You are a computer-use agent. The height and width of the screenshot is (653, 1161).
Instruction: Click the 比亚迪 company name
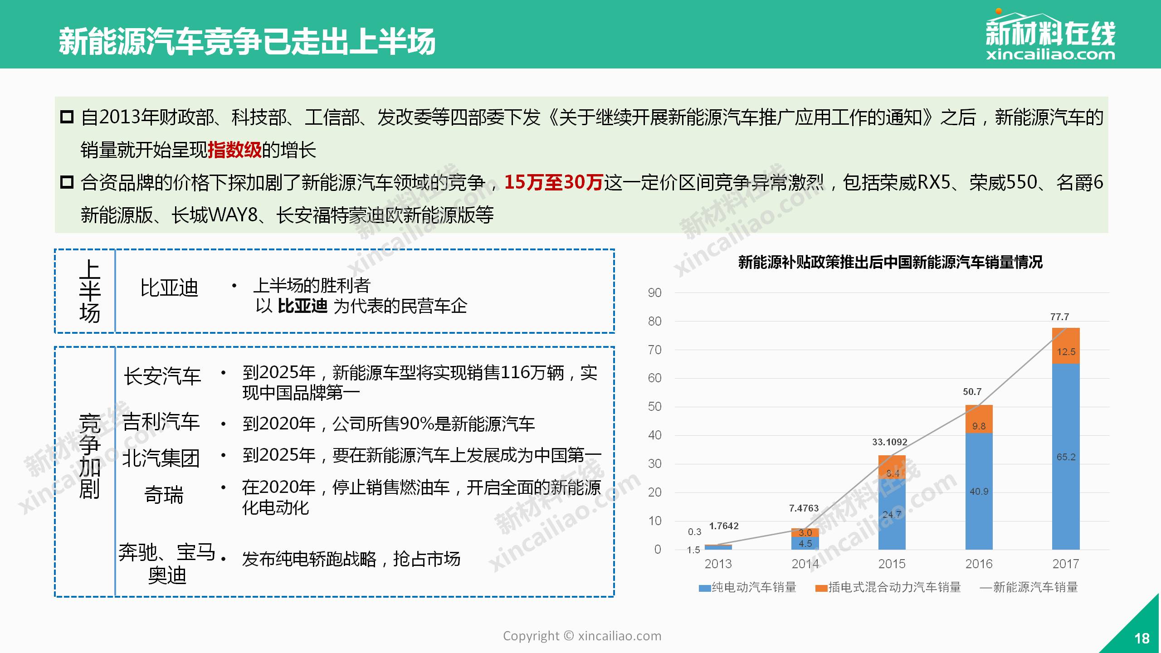pos(169,288)
